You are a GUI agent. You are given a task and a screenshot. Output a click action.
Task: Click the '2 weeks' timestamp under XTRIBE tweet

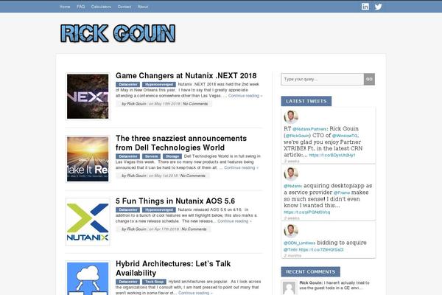coord(292,162)
